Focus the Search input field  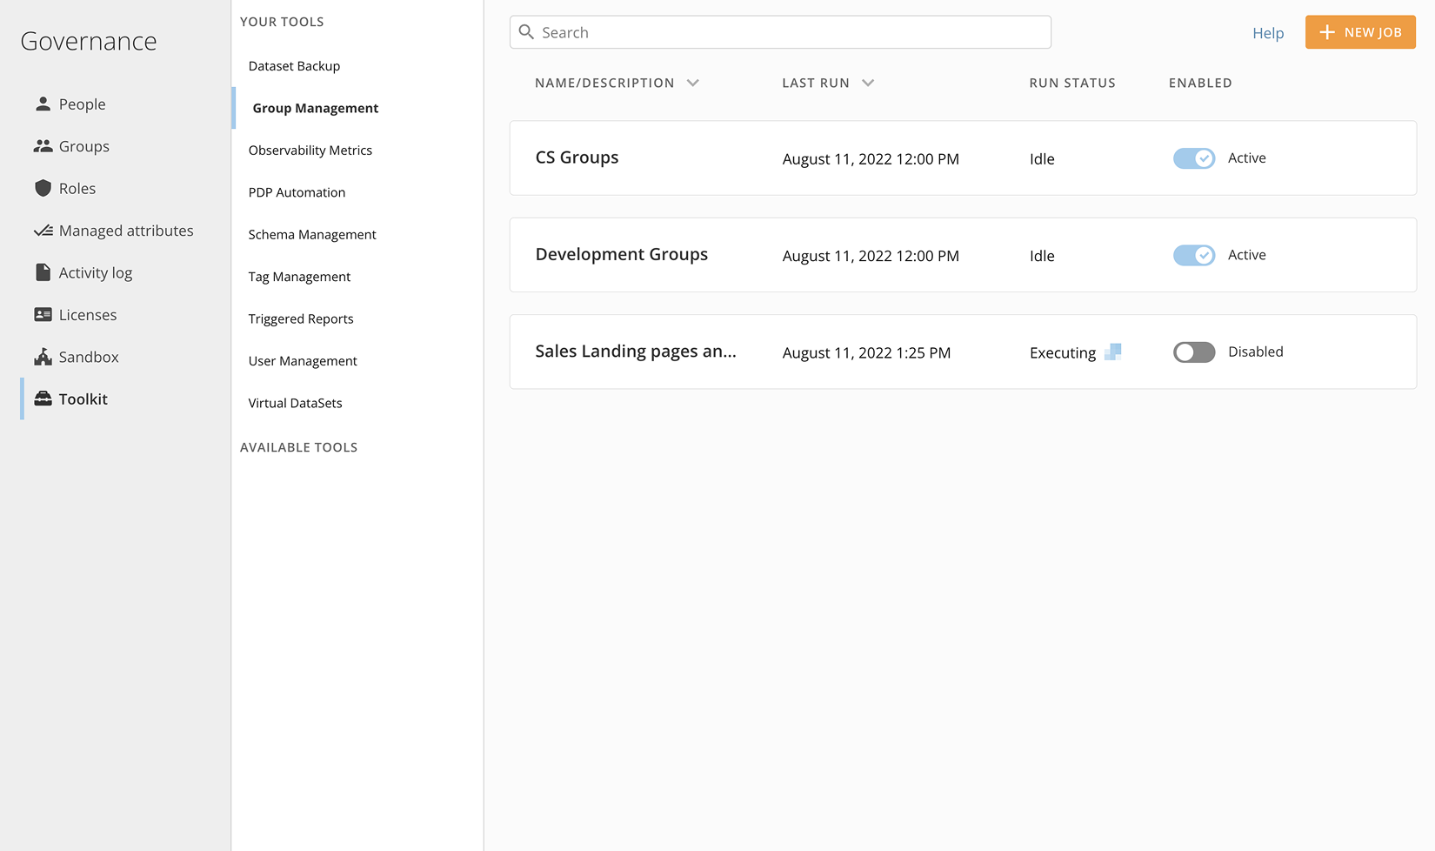[780, 32]
